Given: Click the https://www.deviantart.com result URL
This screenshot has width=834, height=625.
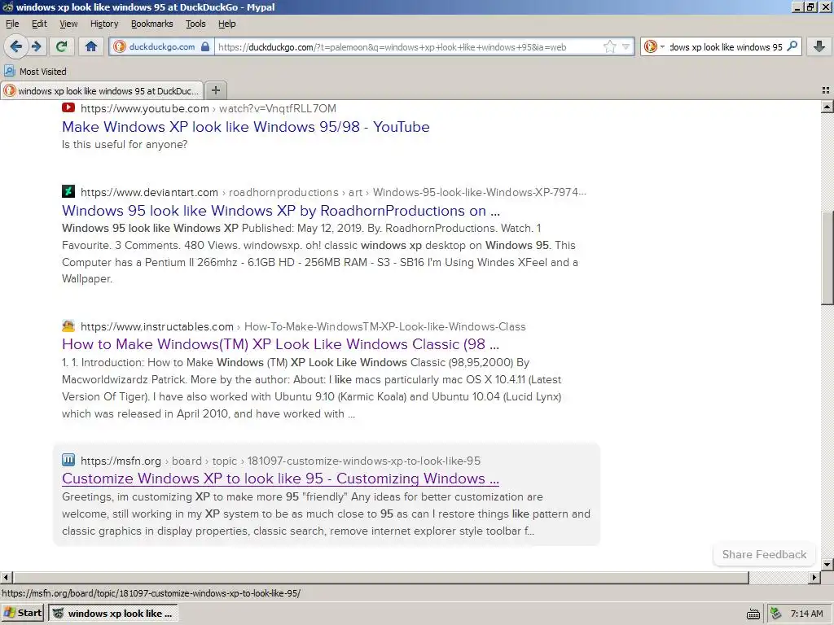Looking at the screenshot, I should pyautogui.click(x=150, y=192).
